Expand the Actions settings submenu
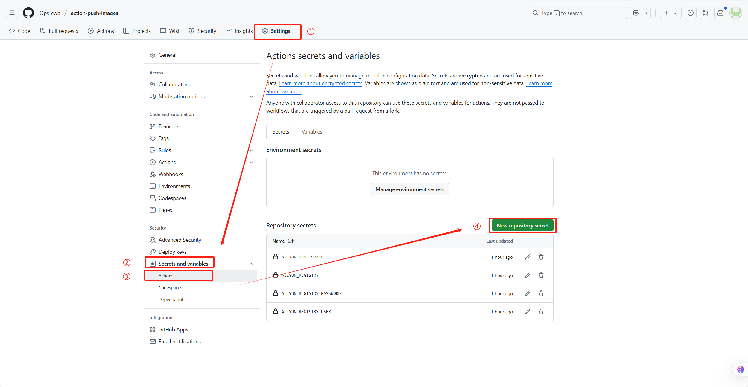The height and width of the screenshot is (387, 748). 251,162
